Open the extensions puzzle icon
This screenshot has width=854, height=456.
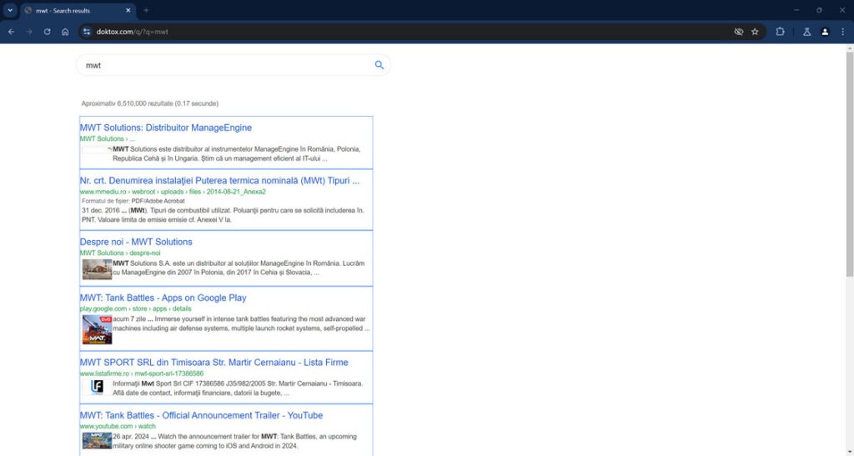tap(780, 33)
